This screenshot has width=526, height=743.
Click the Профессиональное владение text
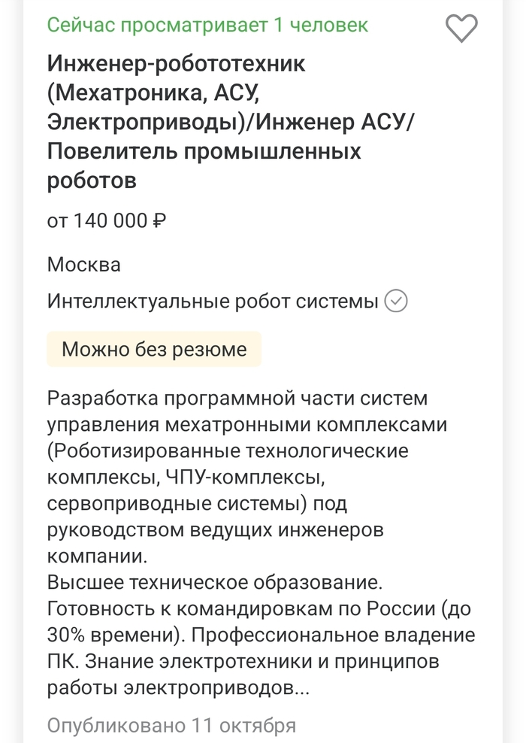(x=333, y=635)
